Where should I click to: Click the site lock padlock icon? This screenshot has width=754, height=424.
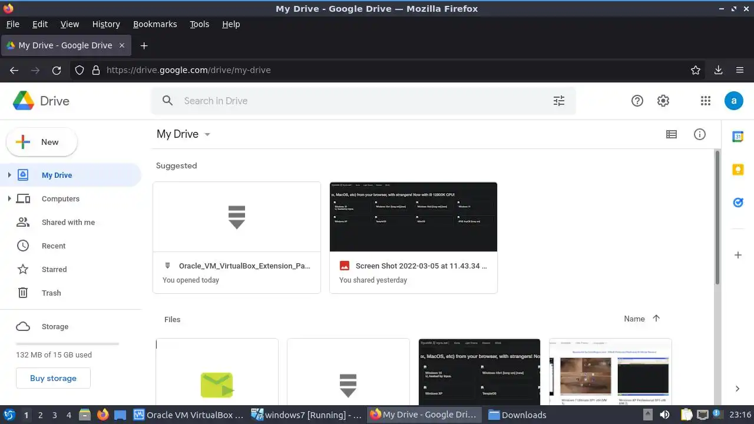96,70
